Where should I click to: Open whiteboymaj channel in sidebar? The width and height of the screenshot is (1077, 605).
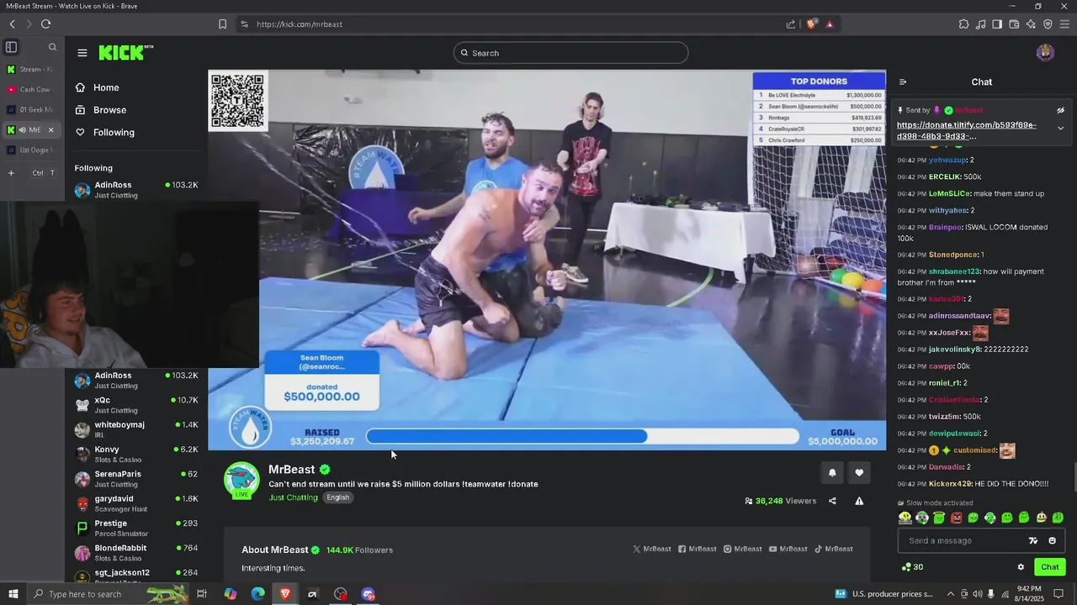pos(136,429)
